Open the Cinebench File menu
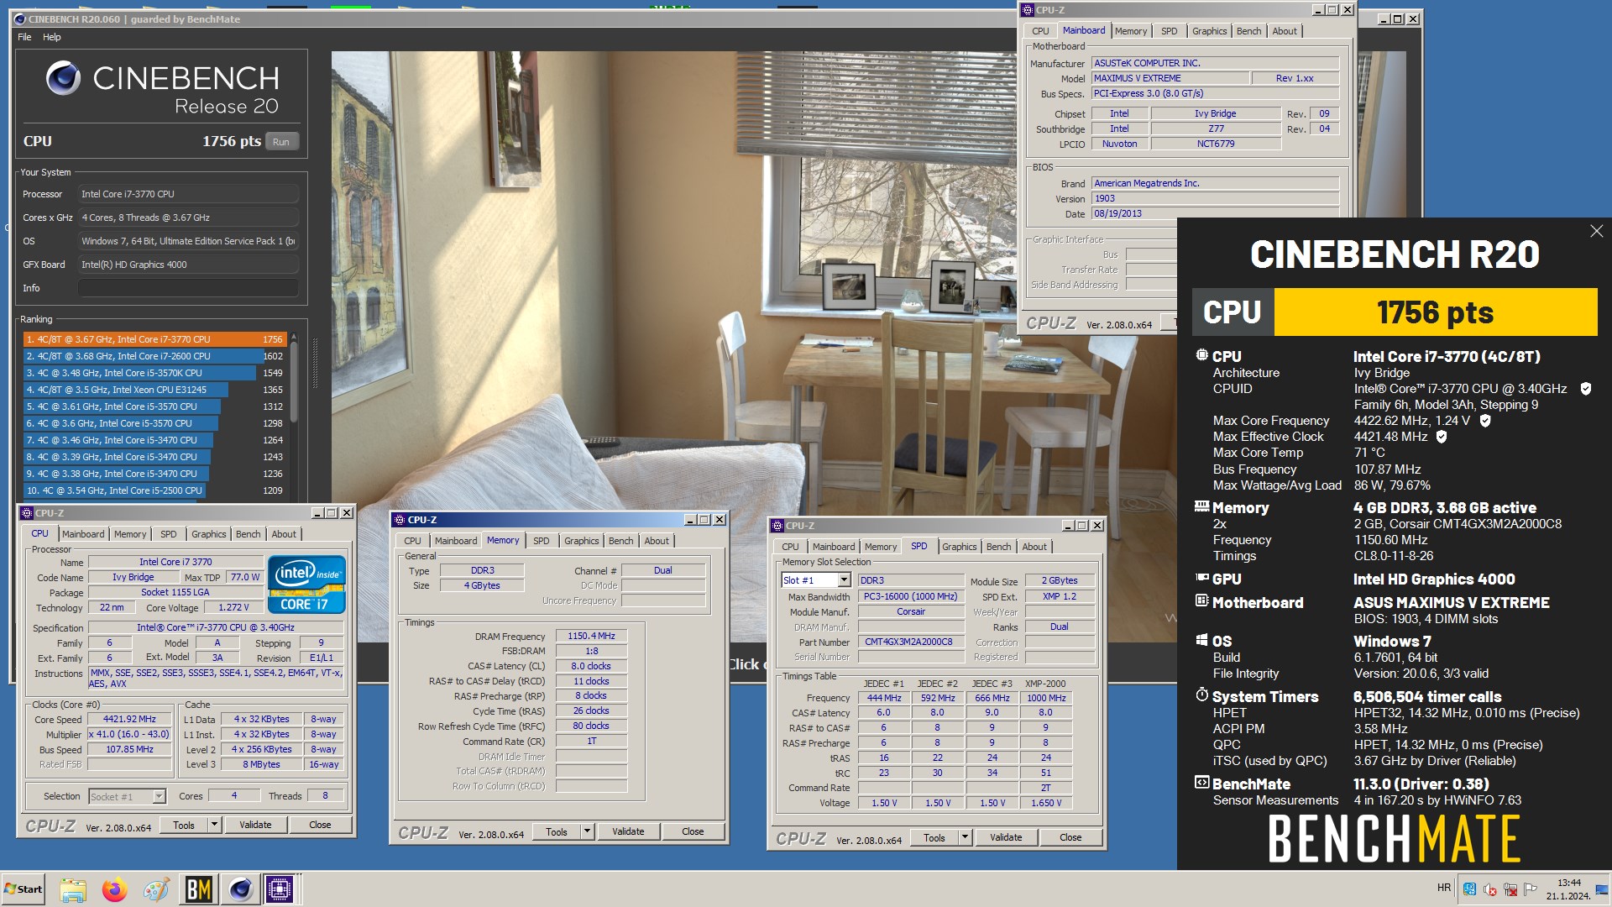1612x907 pixels. (24, 37)
